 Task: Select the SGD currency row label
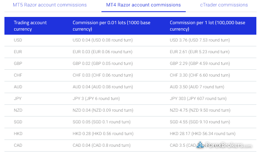(18, 122)
